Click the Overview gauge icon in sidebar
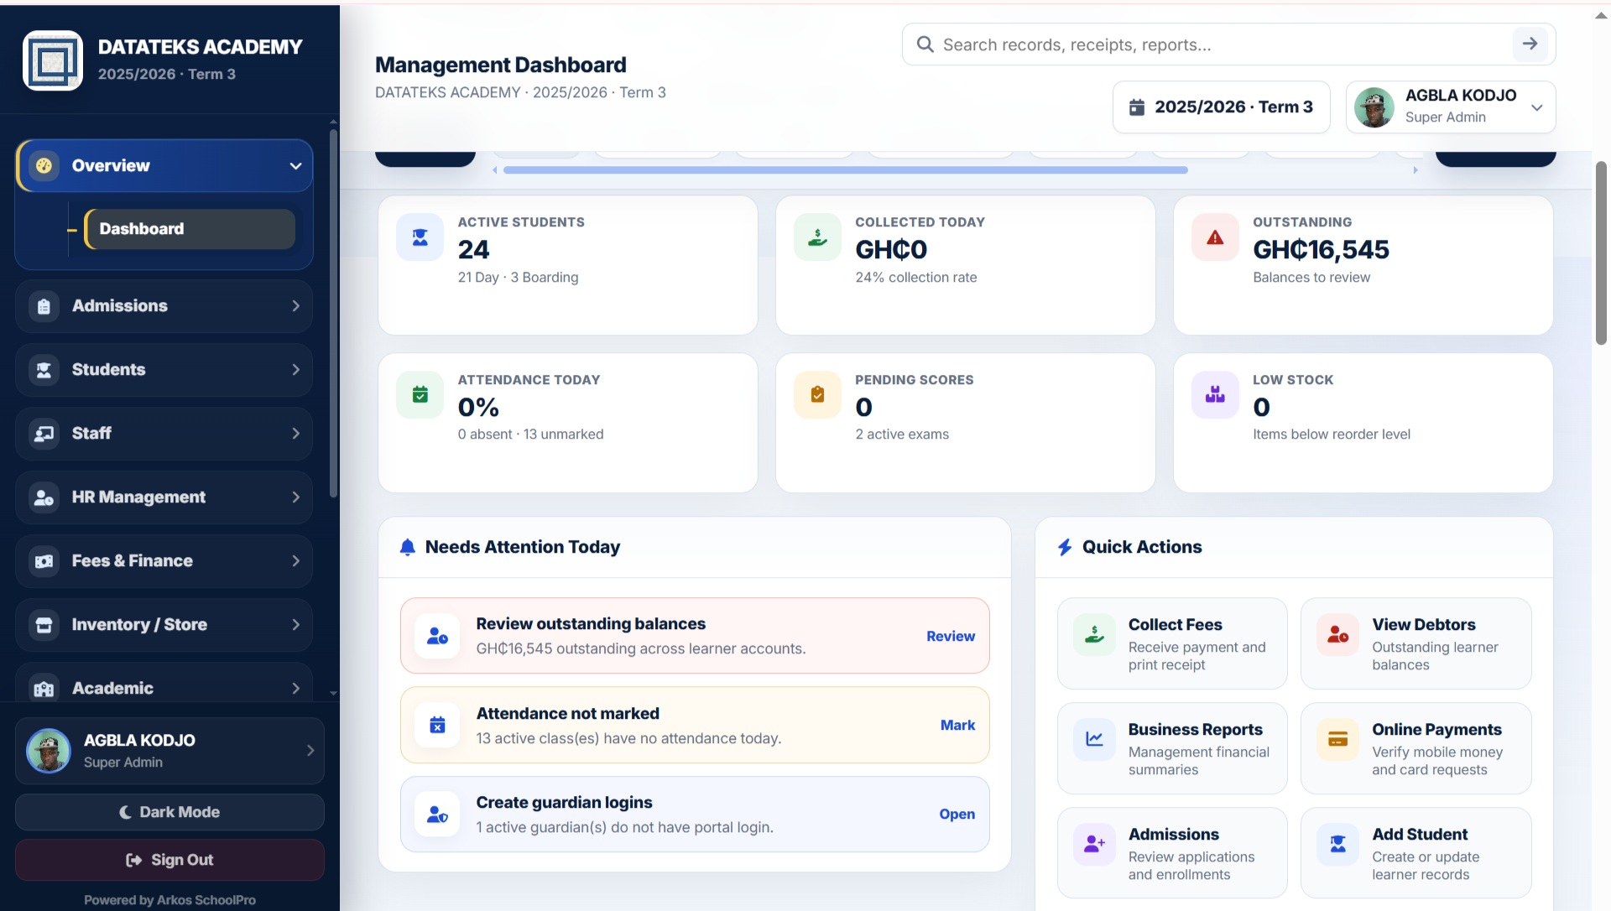The image size is (1611, 911). 44,165
